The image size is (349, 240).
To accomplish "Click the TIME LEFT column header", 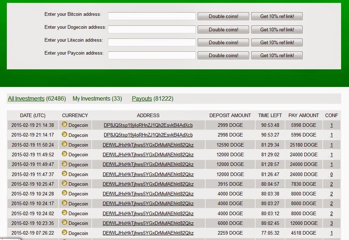I will tap(270, 115).
